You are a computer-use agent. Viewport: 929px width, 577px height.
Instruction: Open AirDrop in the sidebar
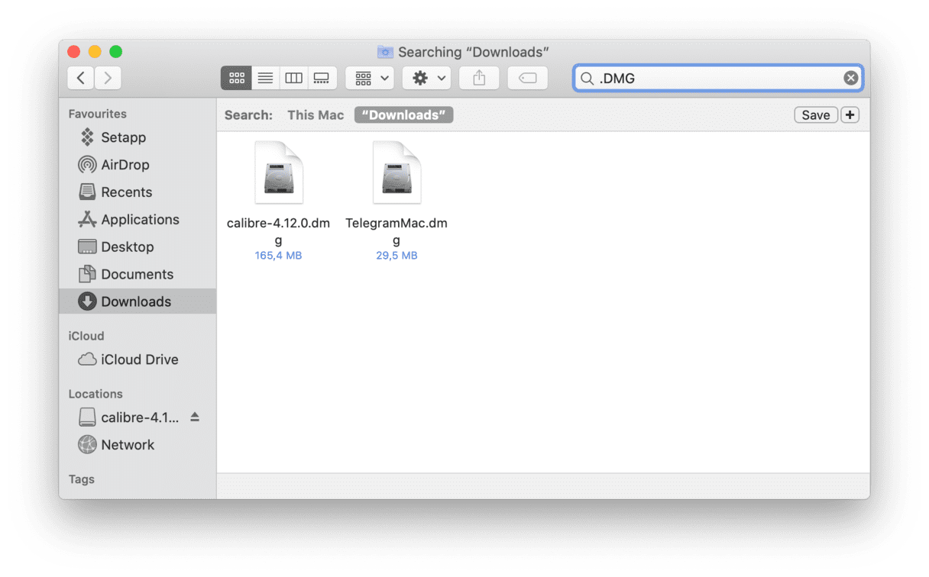(x=138, y=165)
